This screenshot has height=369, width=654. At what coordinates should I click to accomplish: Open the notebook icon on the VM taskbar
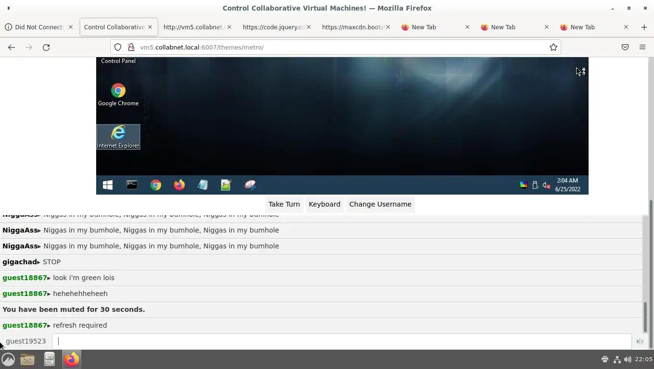click(202, 185)
